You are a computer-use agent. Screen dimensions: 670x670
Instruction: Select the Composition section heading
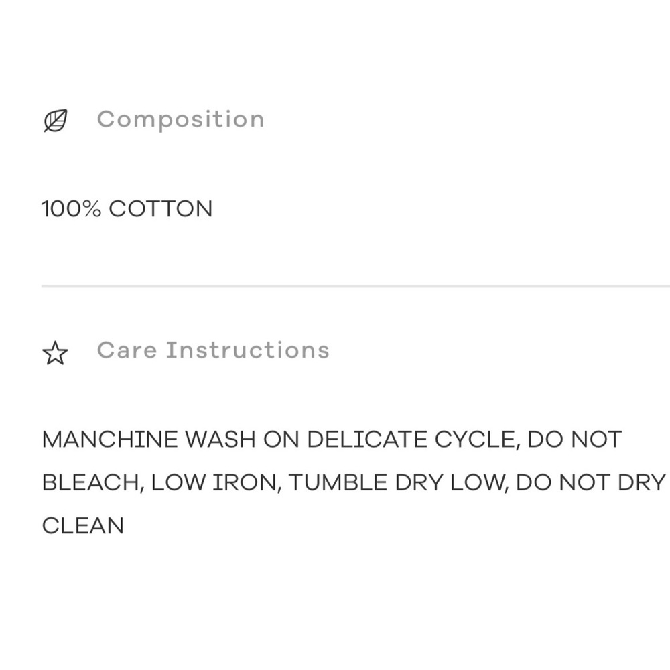point(180,119)
